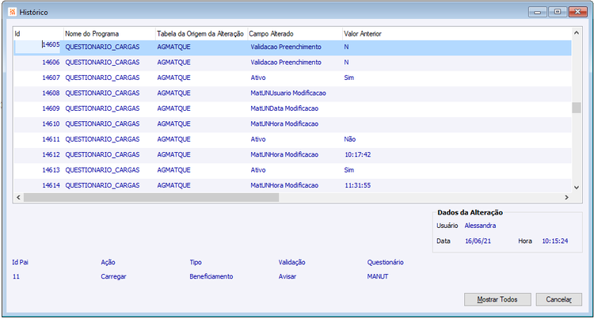Image resolution: width=594 pixels, height=319 pixels.
Task: Click the Usuário value Alessandra
Action: [481, 226]
